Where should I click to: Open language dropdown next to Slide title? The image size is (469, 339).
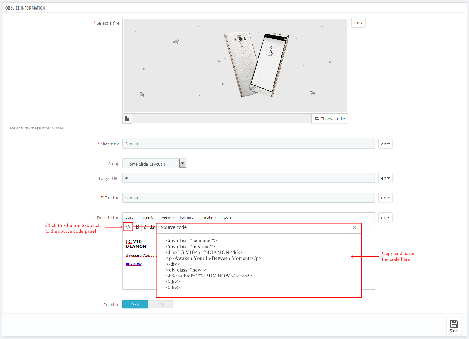click(385, 144)
